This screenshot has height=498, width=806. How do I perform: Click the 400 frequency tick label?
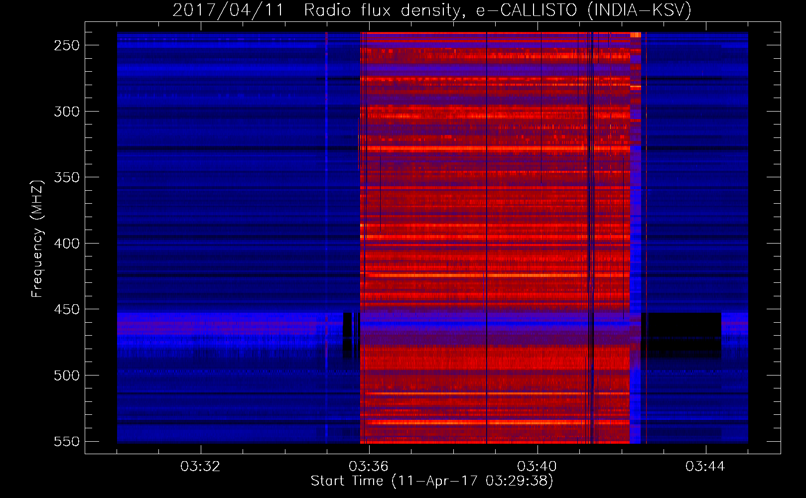pyautogui.click(x=67, y=244)
